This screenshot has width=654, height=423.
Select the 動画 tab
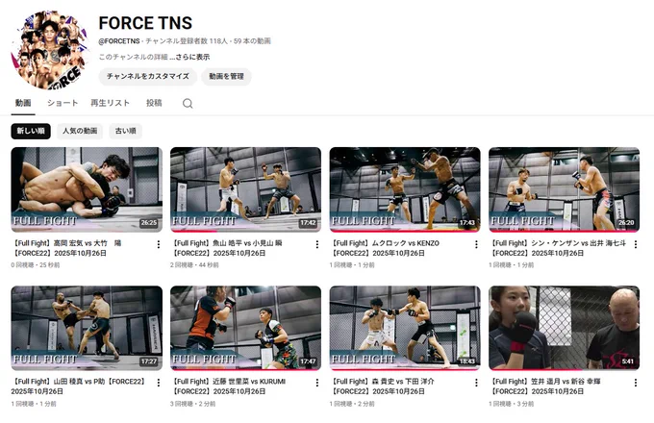(x=23, y=103)
